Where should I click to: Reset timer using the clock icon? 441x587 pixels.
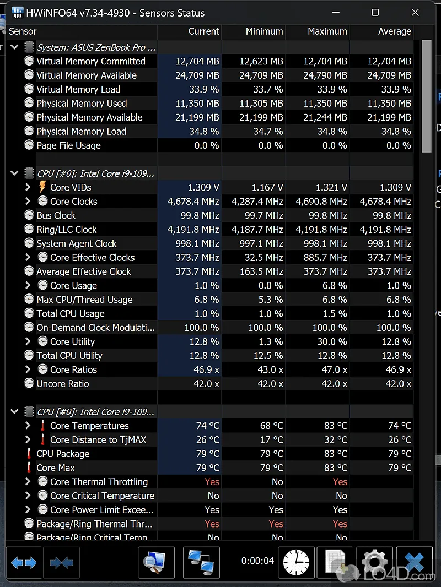pos(296,562)
